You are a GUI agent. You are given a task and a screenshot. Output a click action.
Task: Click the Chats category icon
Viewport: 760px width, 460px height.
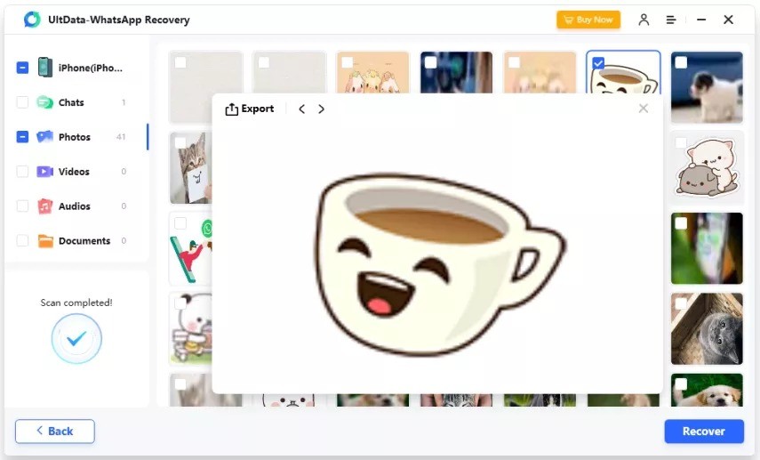click(x=45, y=102)
